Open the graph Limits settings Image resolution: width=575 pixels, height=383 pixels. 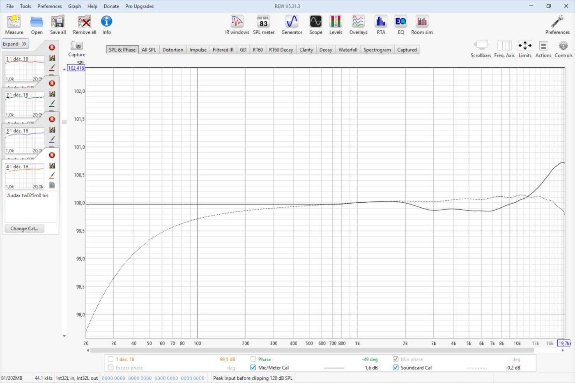click(525, 49)
